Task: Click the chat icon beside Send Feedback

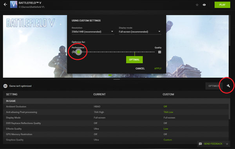Action: pyautogui.click(x=200, y=144)
